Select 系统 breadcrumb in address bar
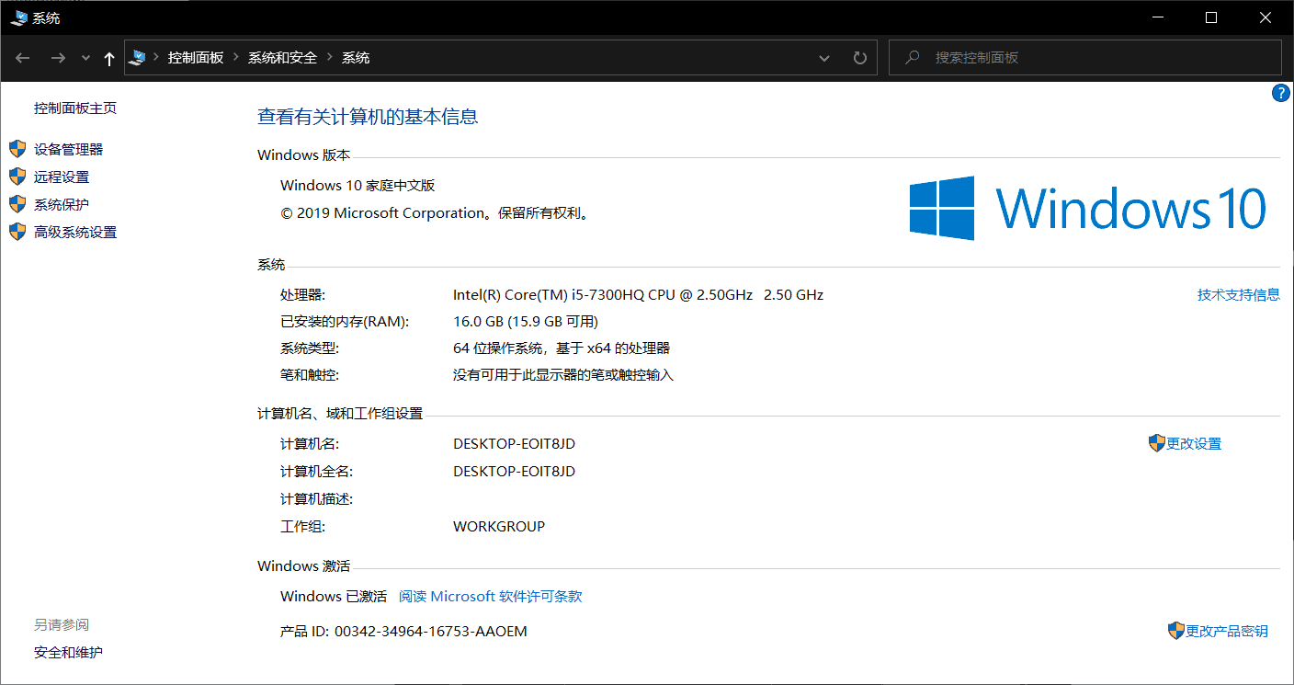This screenshot has height=685, width=1294. pos(356,58)
